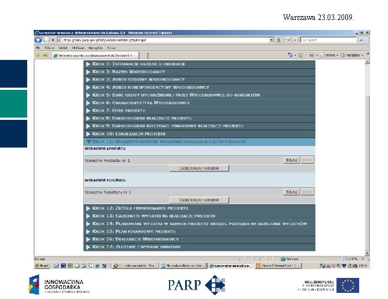Screen dimensions: 388x299
Task: Expand Krok 14: Planowane wydatki według kategorii
Action: [x=199, y=224]
